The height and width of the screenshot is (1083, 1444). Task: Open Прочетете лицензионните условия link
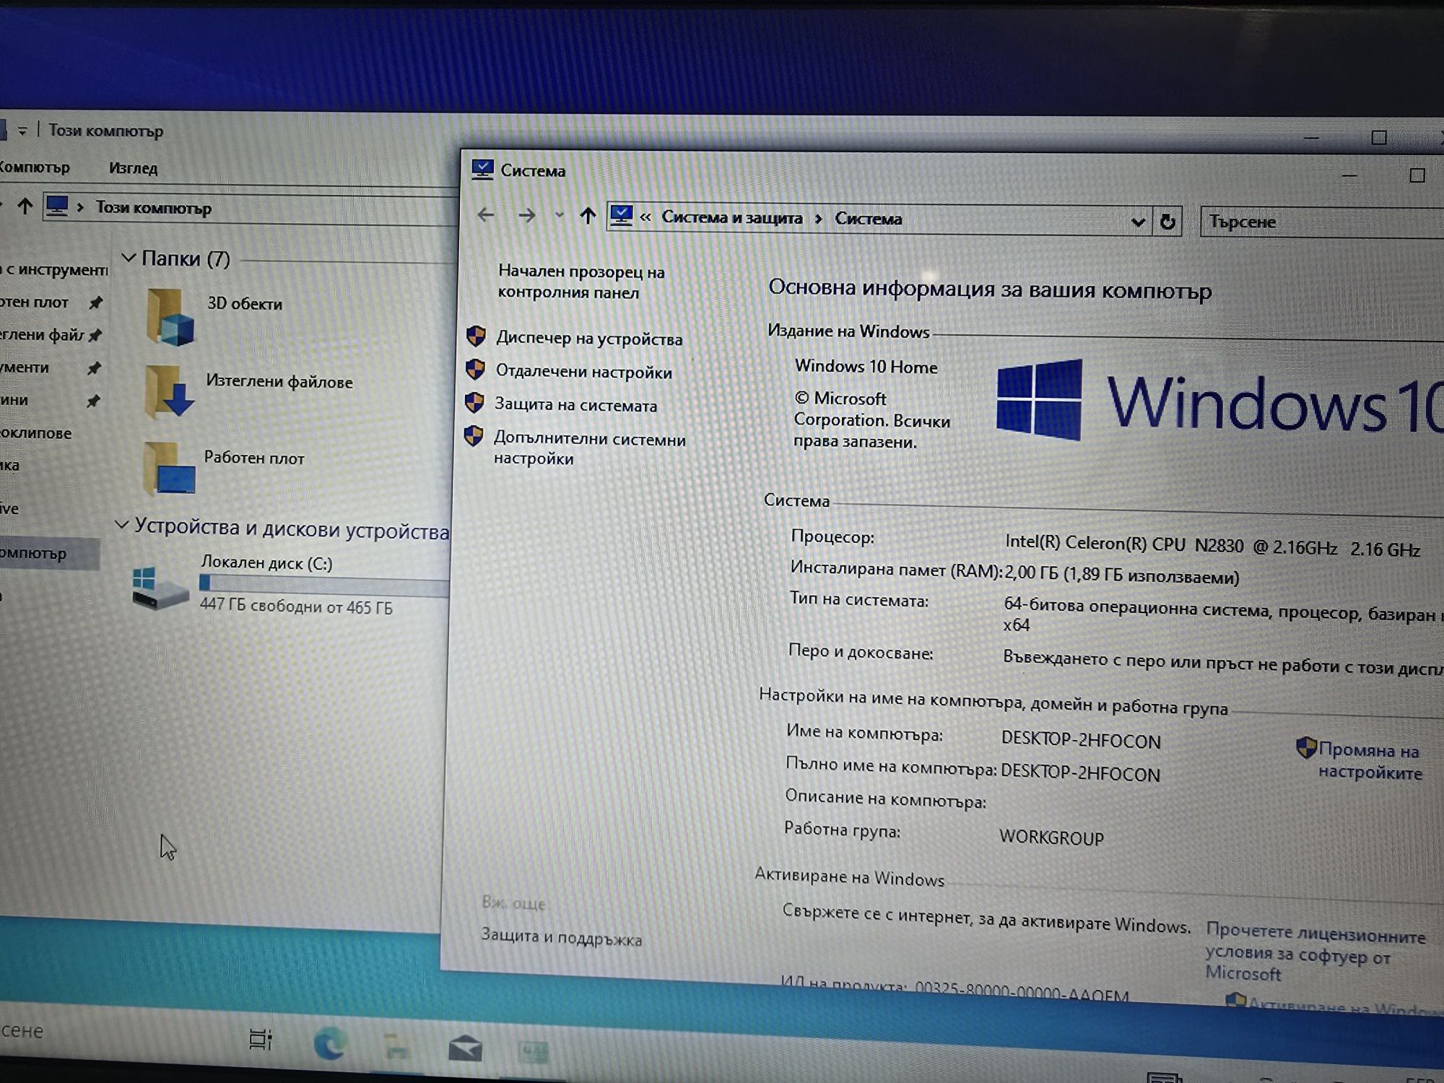pyautogui.click(x=1314, y=953)
